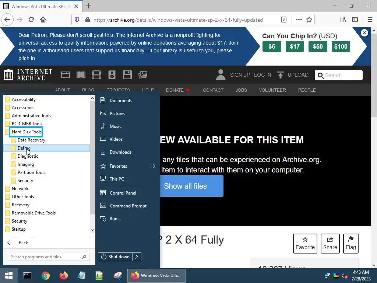Screen dimensions: 377x283
Task: Expand the Removable Drive Tools folder
Action: tap(47, 213)
